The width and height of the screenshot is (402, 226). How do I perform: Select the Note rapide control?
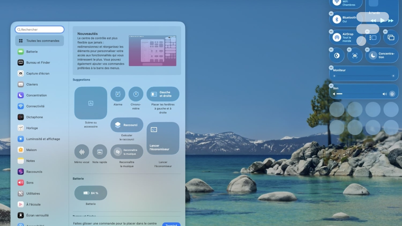coord(100,152)
